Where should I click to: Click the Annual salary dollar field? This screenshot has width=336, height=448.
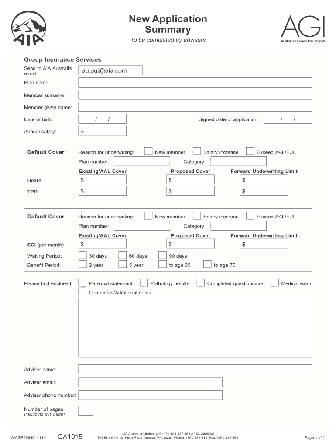click(x=102, y=131)
